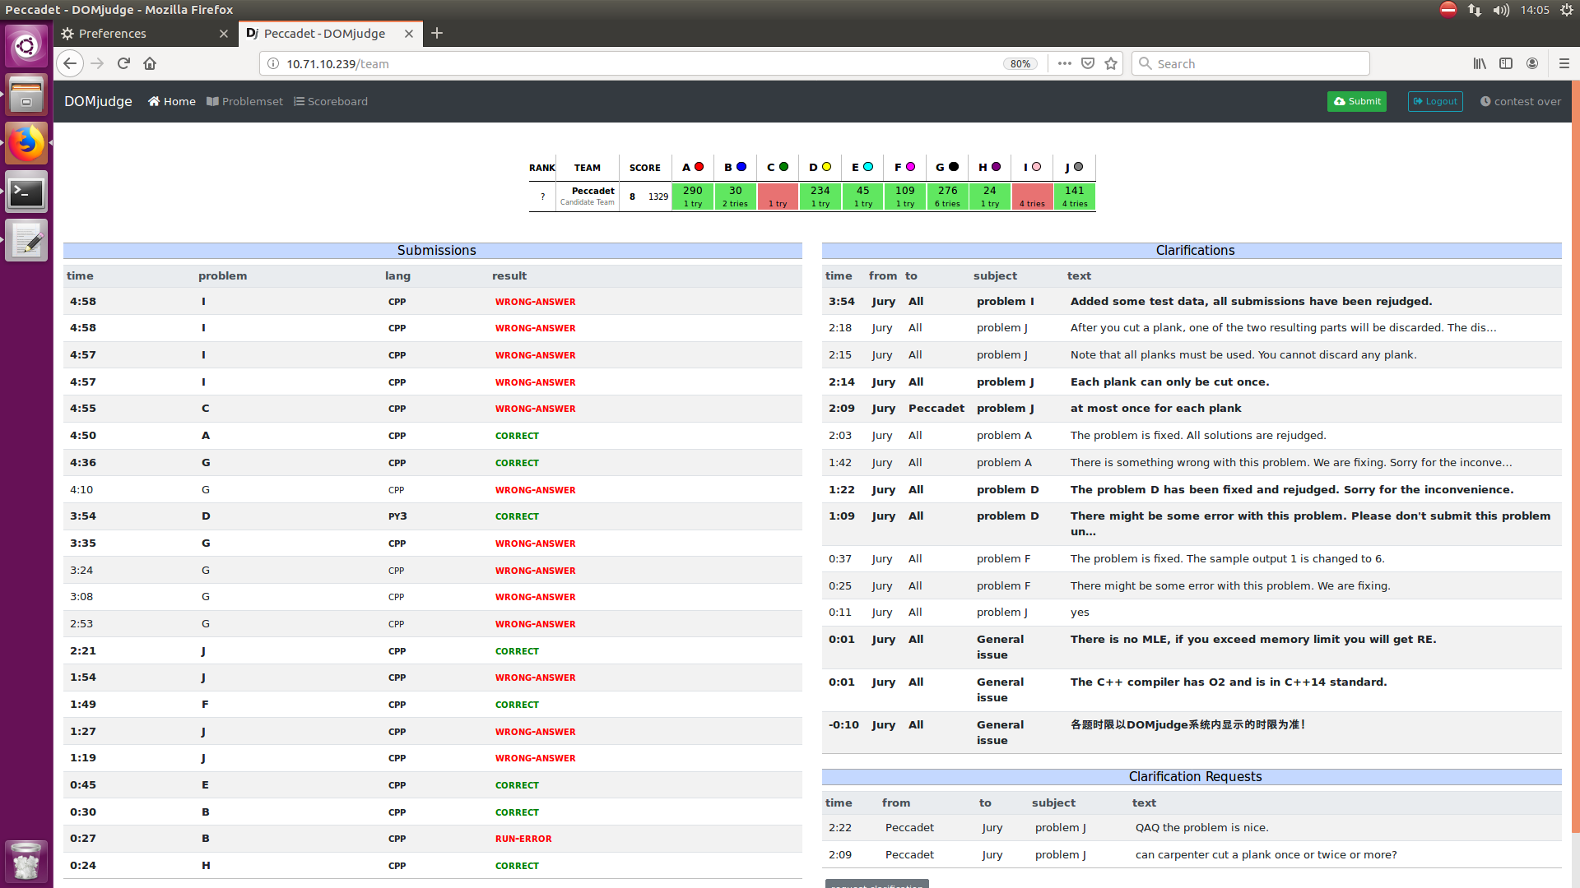Click the Logout button
The image size is (1580, 888).
click(x=1434, y=101)
